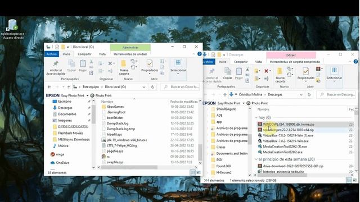This screenshot has height=202, width=360.
Task: Sort by Nombre column in Descargas window
Action: [x=263, y=109]
